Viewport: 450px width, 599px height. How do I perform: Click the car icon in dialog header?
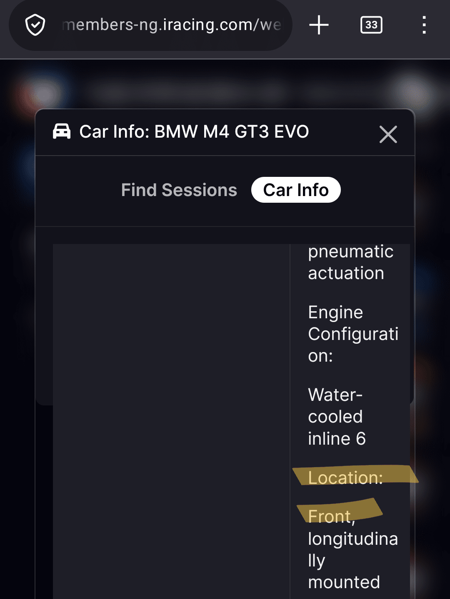click(x=62, y=131)
